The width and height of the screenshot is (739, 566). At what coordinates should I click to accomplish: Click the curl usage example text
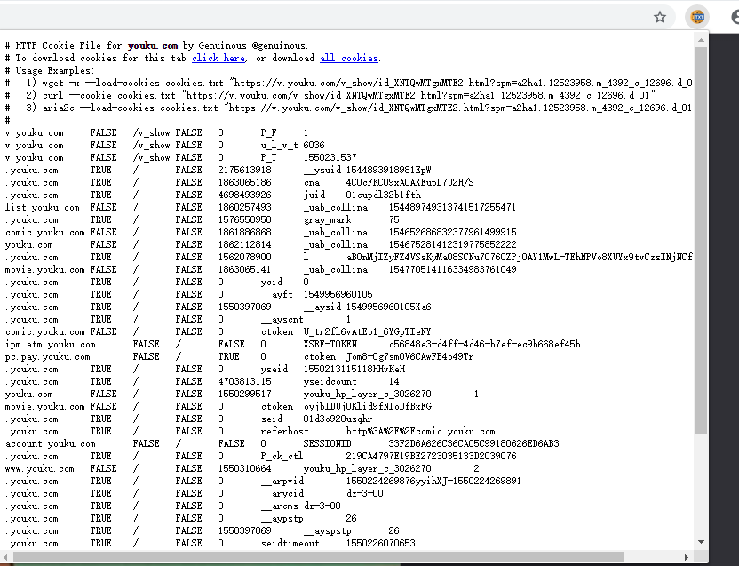point(266,93)
